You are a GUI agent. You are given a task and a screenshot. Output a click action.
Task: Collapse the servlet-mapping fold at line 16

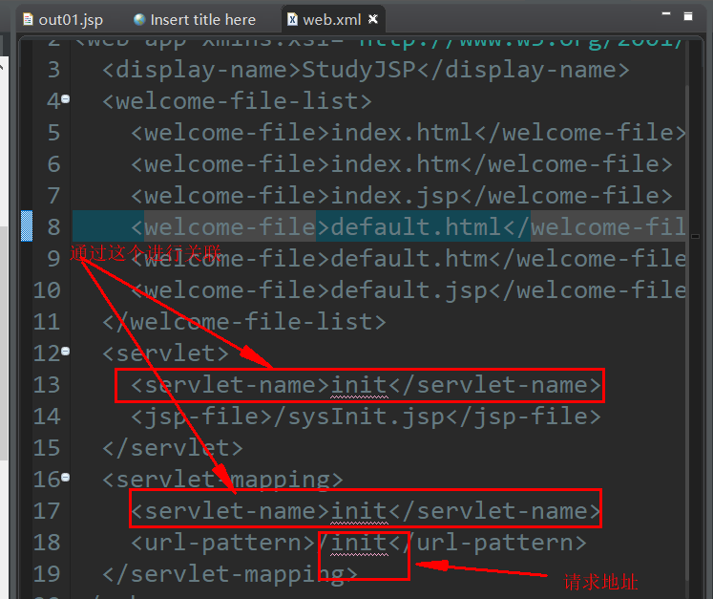(x=66, y=477)
